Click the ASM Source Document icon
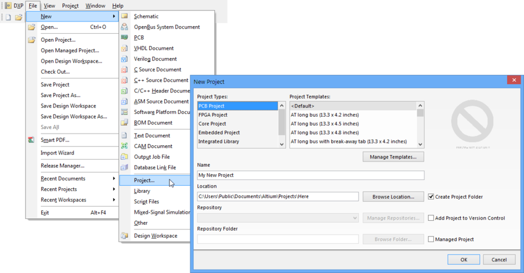The image size is (524, 273). point(125,101)
